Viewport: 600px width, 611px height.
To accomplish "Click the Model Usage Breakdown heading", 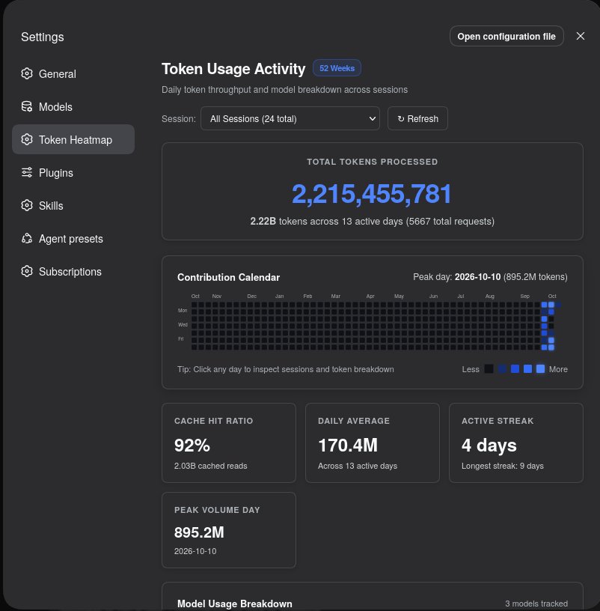I will coord(235,604).
